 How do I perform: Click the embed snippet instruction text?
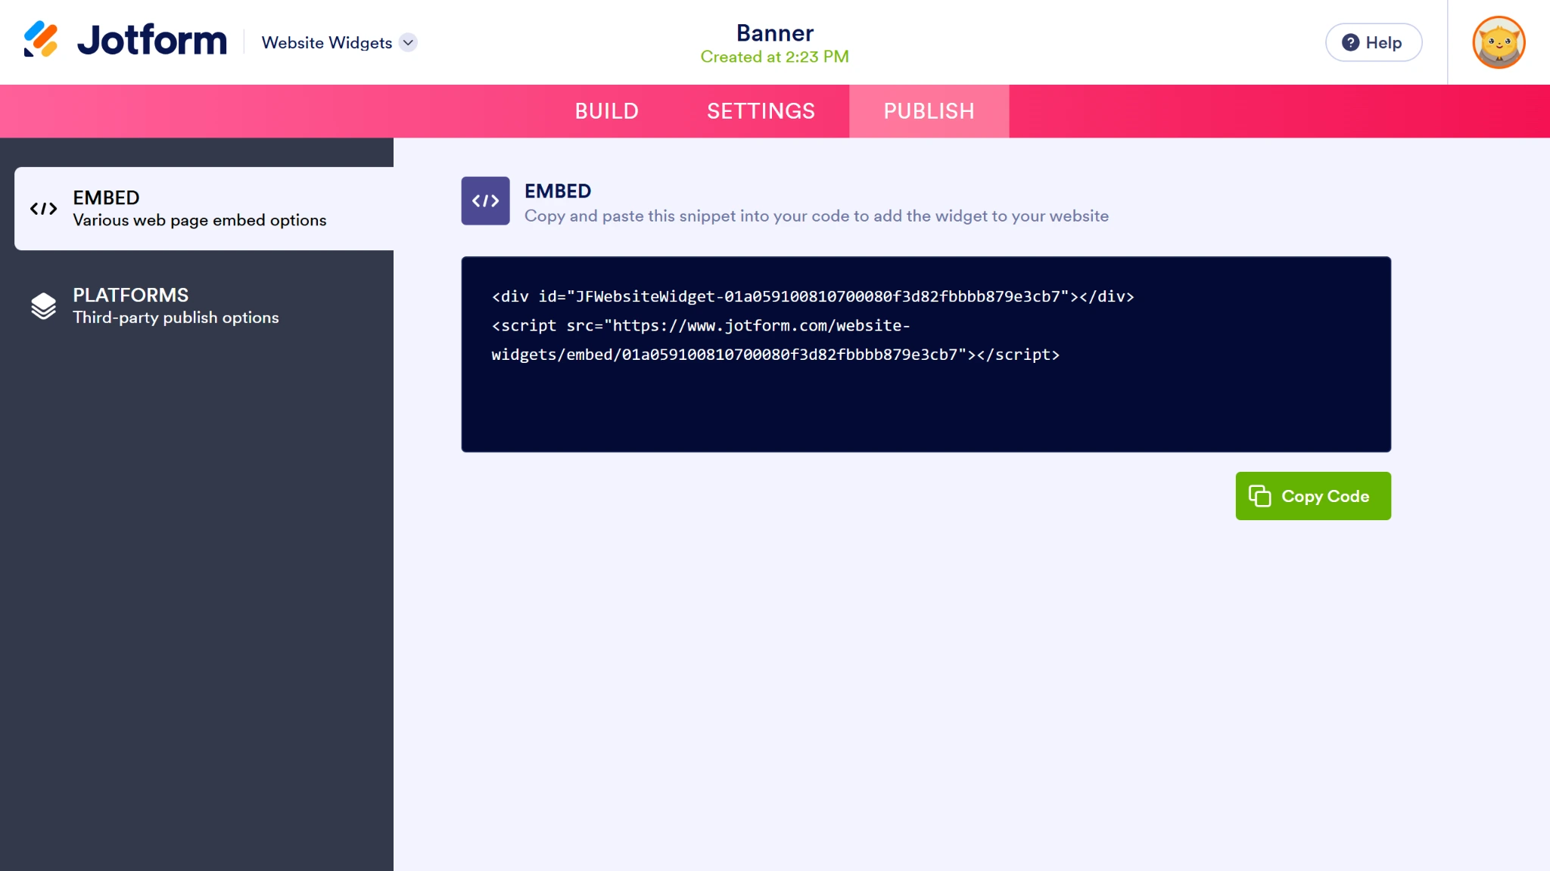point(817,216)
